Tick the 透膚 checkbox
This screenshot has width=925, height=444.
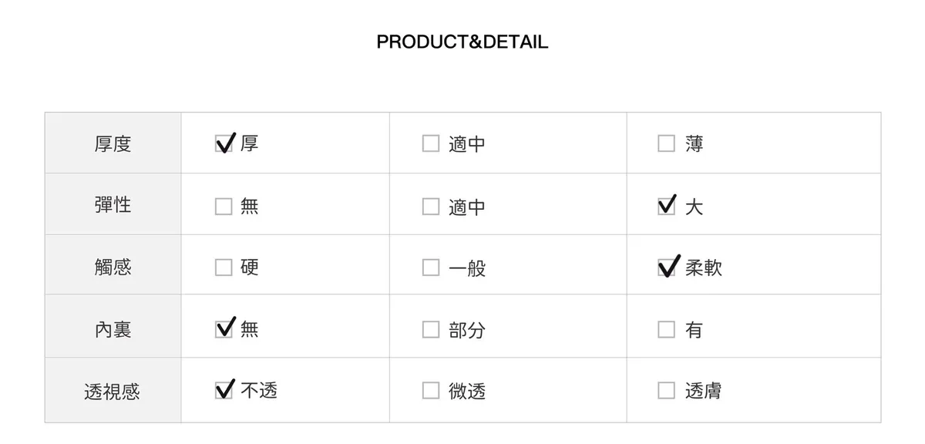(666, 391)
